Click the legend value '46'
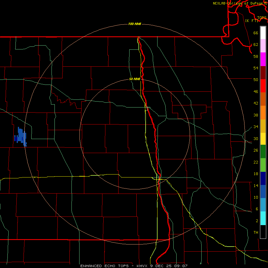This screenshot has height=268, width=268. click(x=256, y=92)
